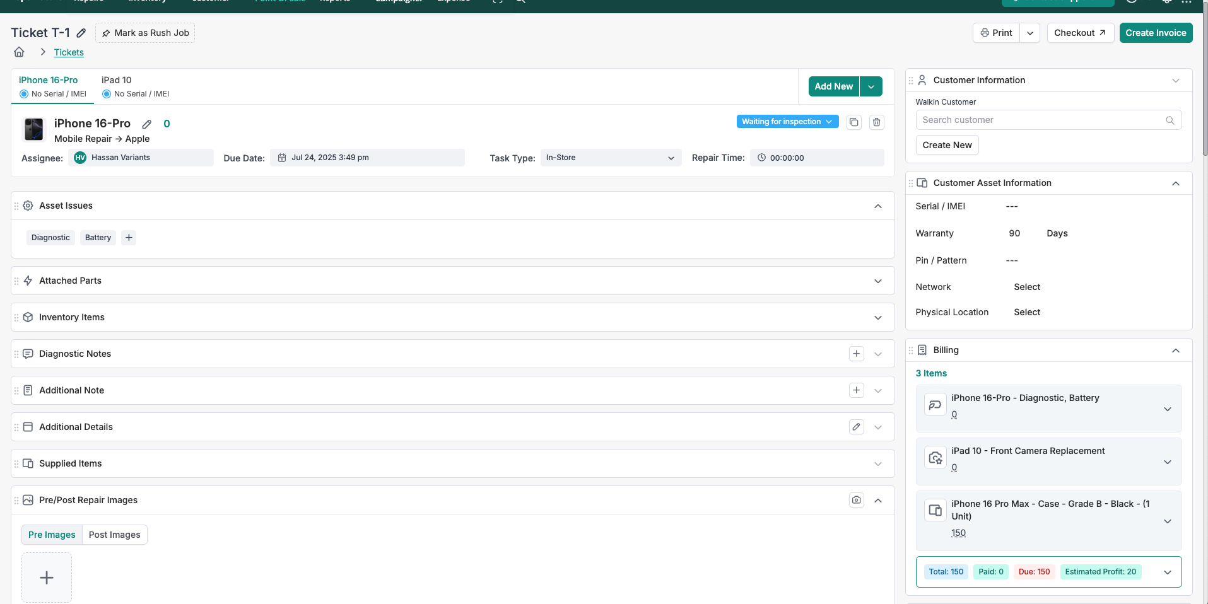The image size is (1208, 604).
Task: Open camera for Pre/Post Repair Images
Action: click(x=856, y=500)
